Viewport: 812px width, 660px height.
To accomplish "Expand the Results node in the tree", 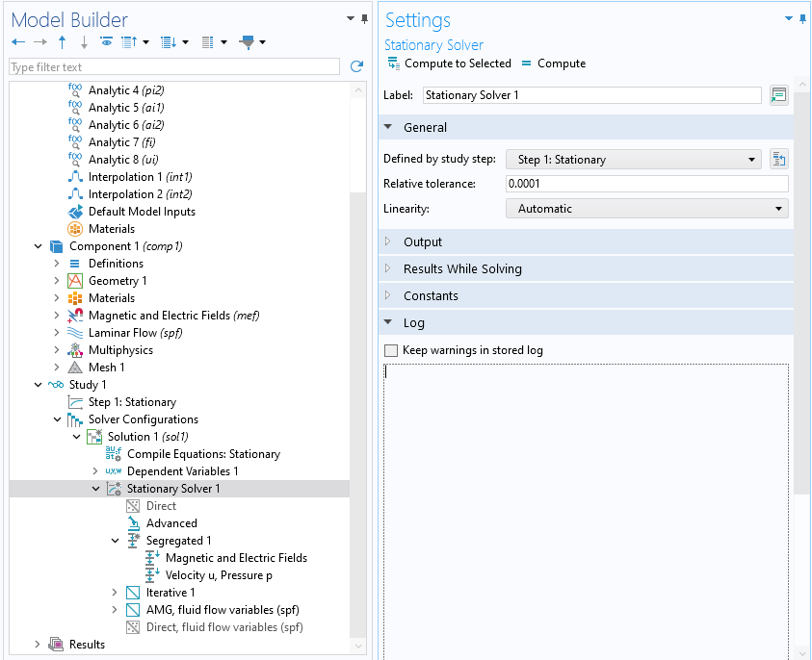I will coord(39,645).
